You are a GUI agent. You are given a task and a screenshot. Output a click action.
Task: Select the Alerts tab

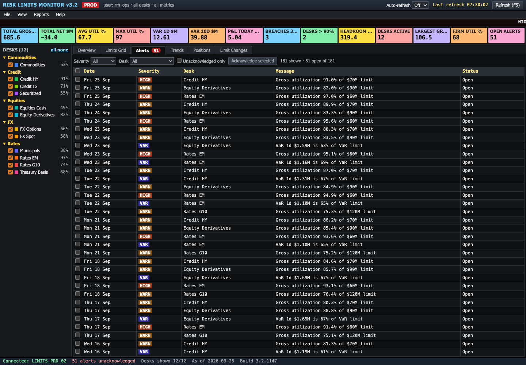148,50
